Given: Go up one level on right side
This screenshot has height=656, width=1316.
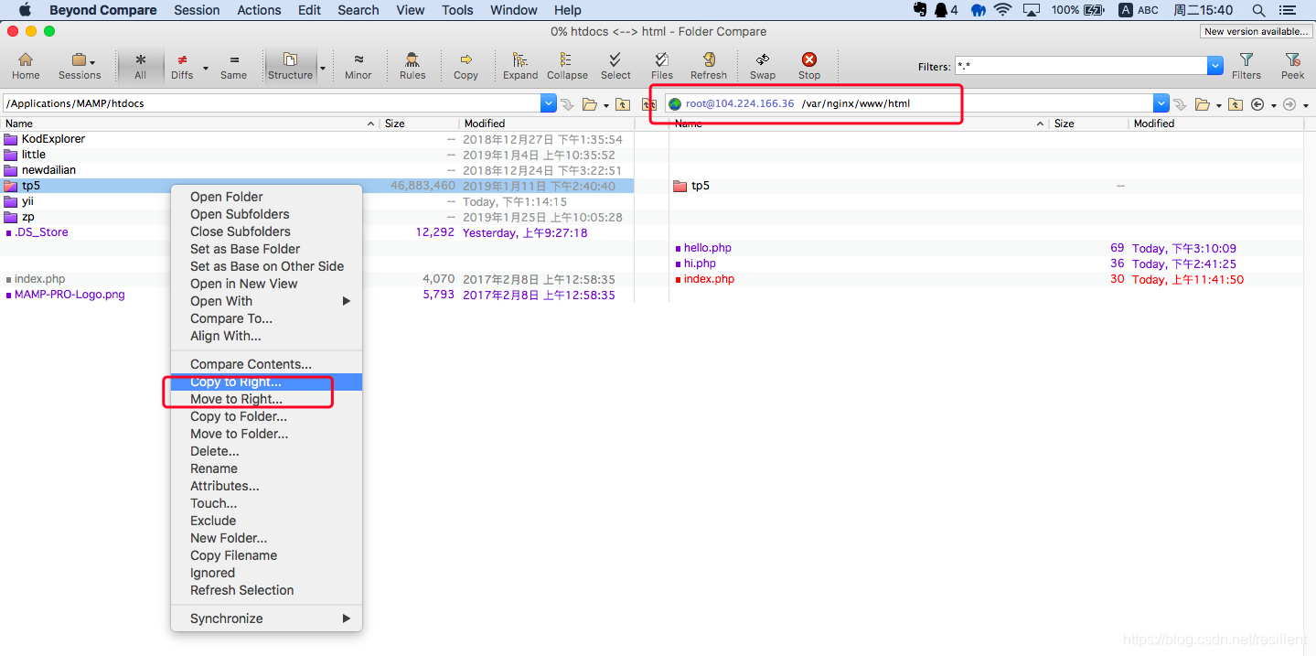Looking at the screenshot, I should click(1236, 104).
